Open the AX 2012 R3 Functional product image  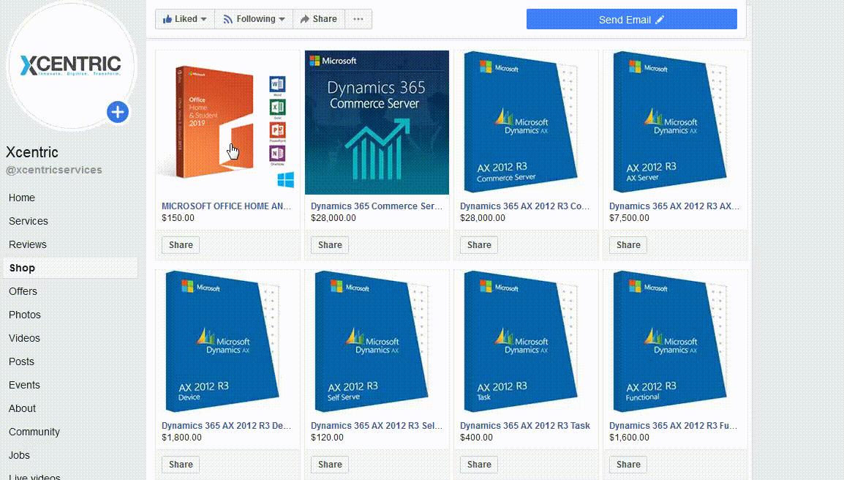tap(675, 342)
